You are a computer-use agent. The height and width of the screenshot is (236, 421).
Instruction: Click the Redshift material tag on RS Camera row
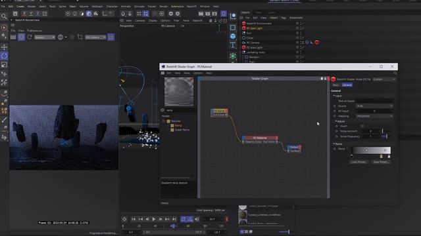click(x=317, y=42)
